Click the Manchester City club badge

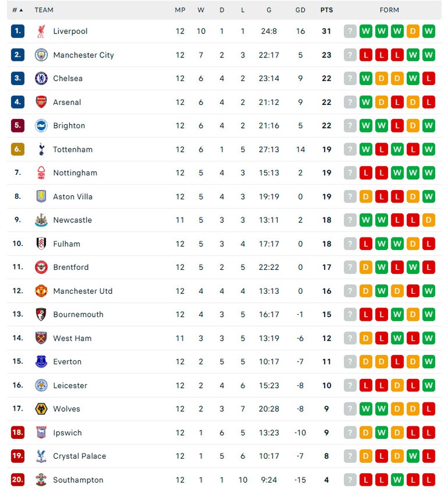(x=41, y=55)
